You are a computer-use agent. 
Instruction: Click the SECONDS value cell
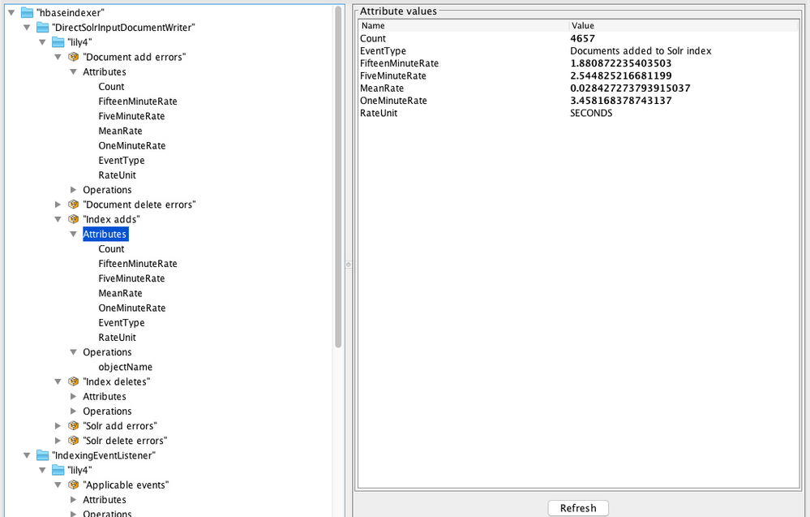click(x=591, y=113)
